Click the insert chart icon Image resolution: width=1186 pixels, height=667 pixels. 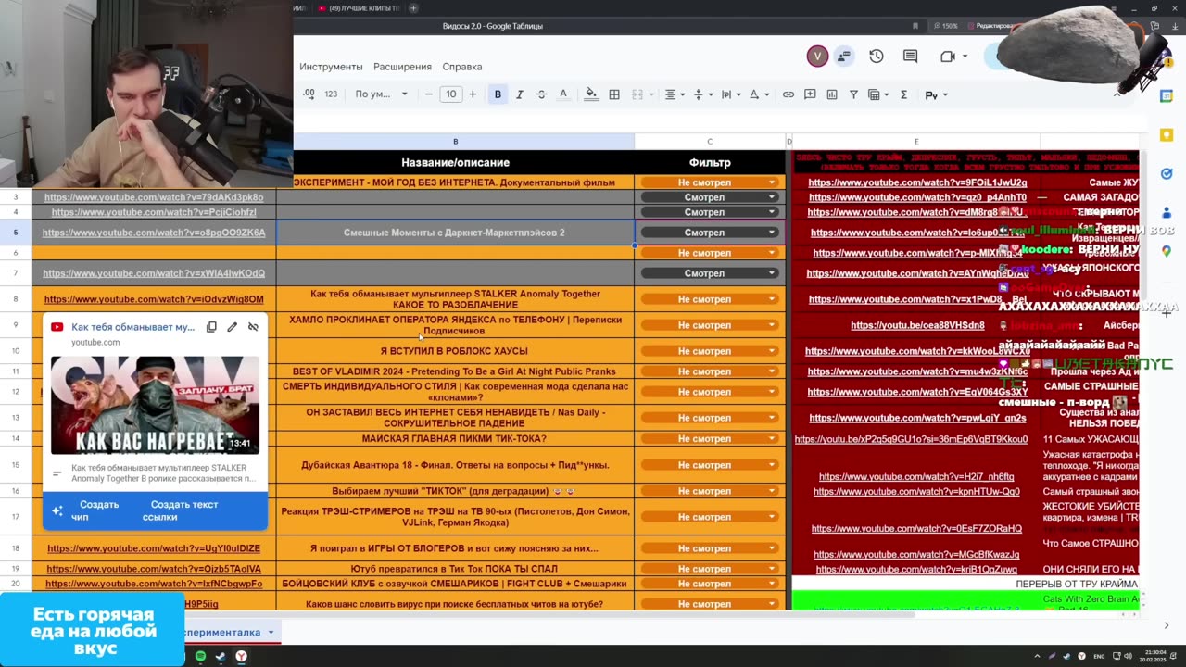pyautogui.click(x=832, y=94)
